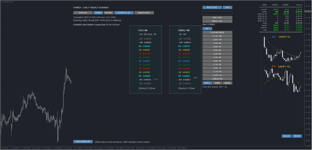Check the +2/8 AND ABOVE zone

[217, 32]
